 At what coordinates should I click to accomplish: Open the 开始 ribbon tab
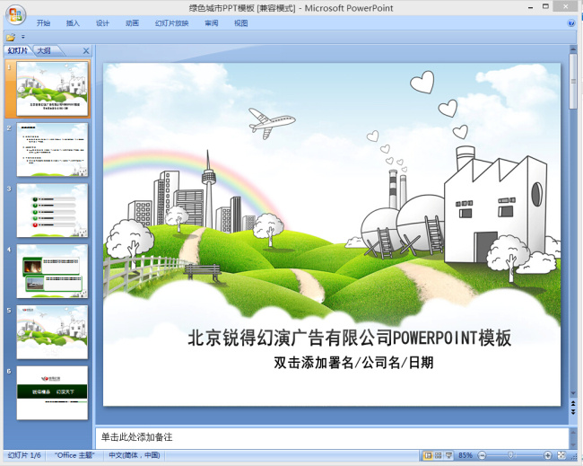pos(43,23)
